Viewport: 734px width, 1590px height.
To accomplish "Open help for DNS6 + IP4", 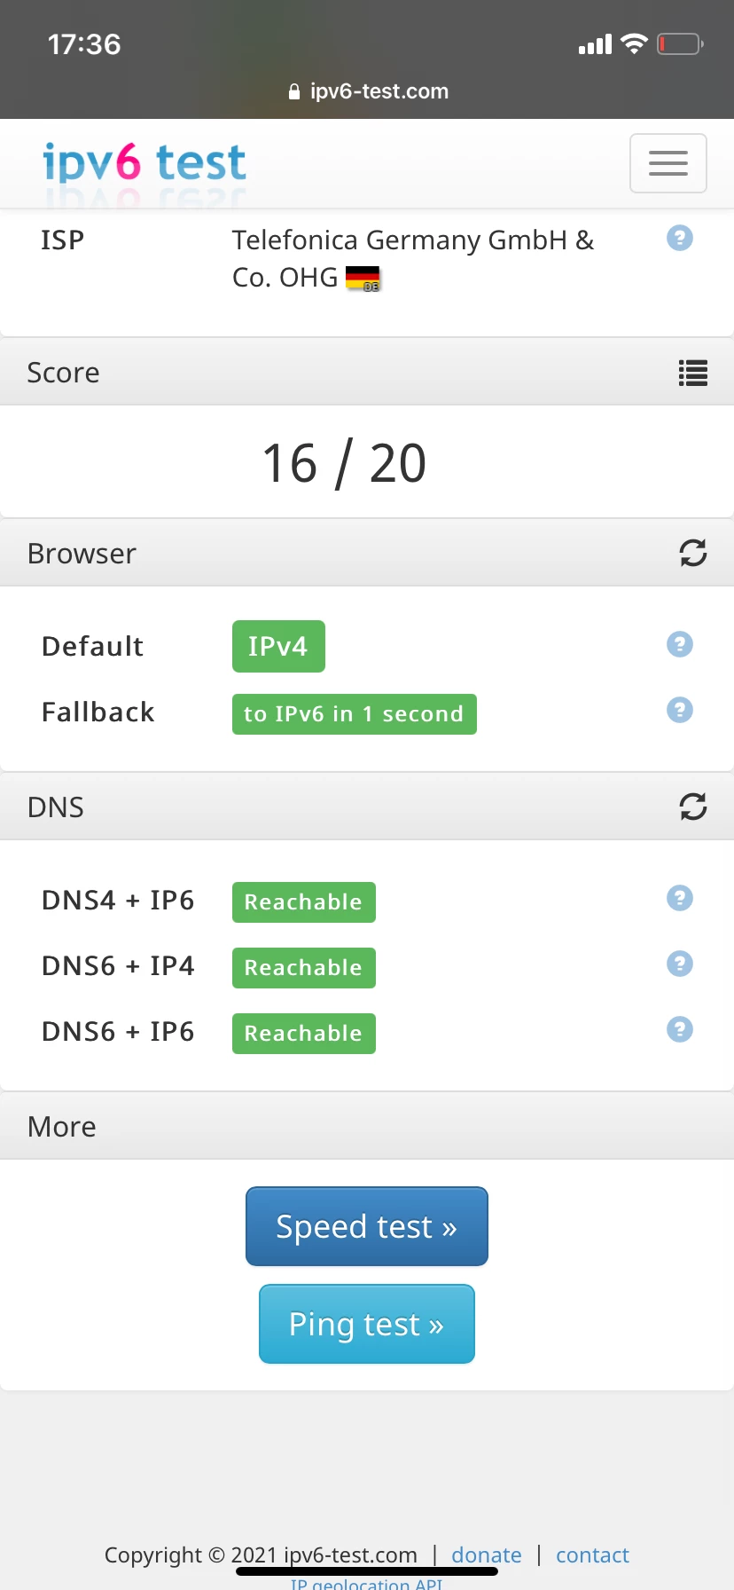I will 679,964.
